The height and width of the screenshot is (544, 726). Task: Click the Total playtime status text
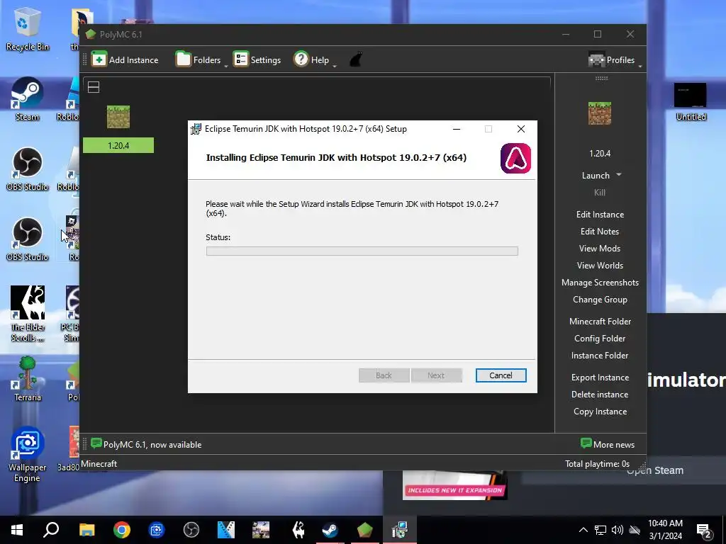tap(597, 463)
